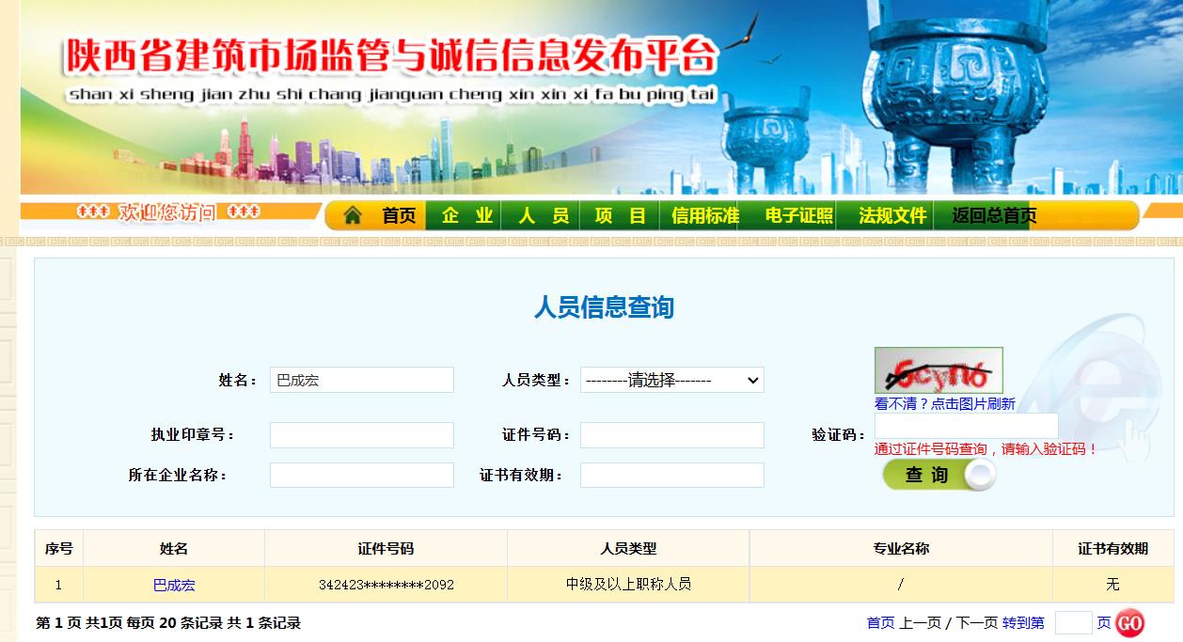Open the 人员类型 dropdown
The width and height of the screenshot is (1183, 642).
point(671,380)
